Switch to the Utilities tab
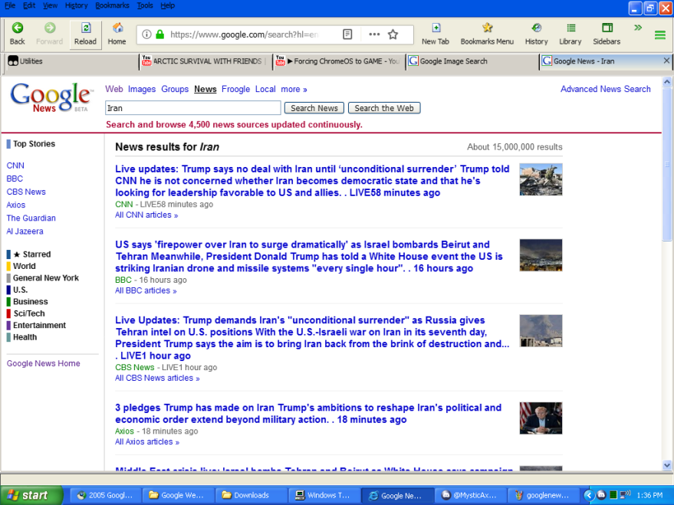This screenshot has width=674, height=505. tap(71, 61)
